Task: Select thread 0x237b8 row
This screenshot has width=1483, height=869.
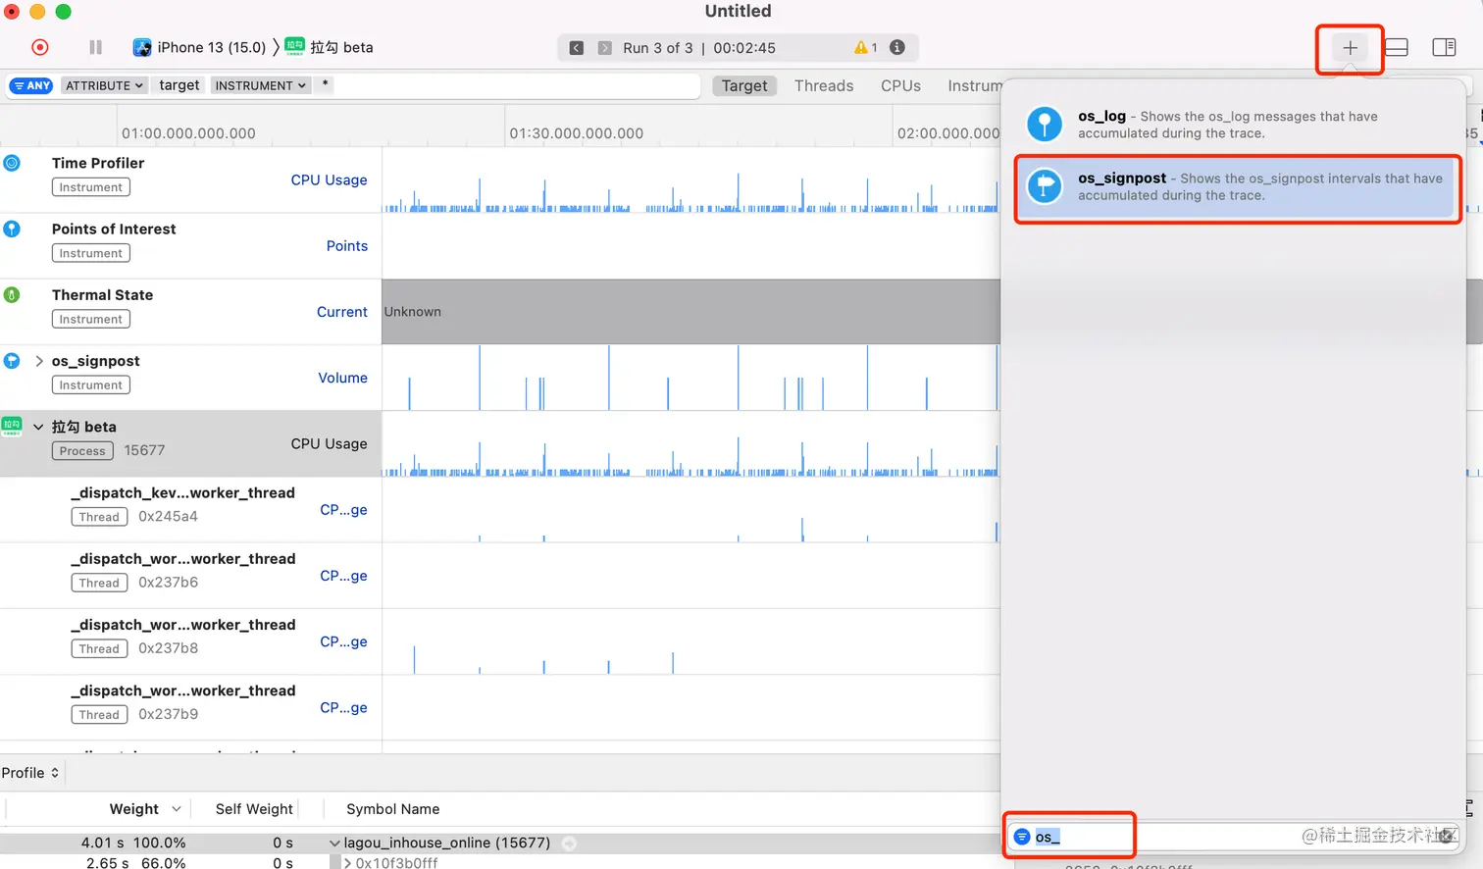Action: click(190, 640)
